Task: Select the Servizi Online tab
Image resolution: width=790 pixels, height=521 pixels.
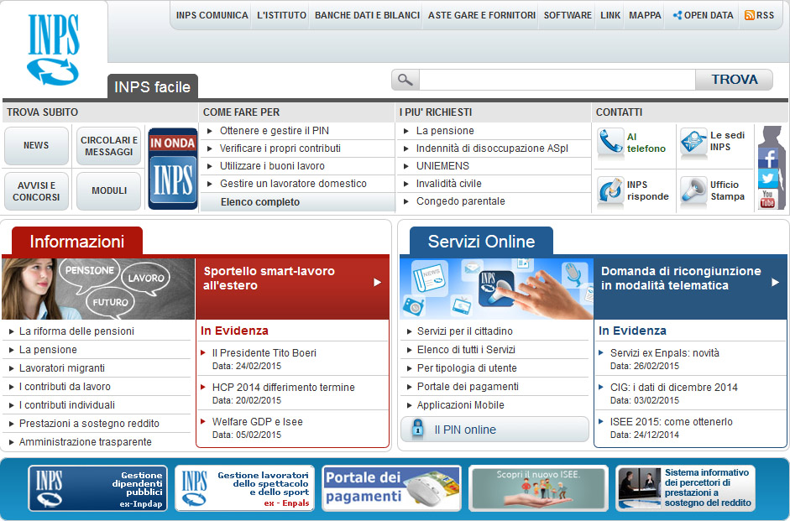Action: coord(481,241)
